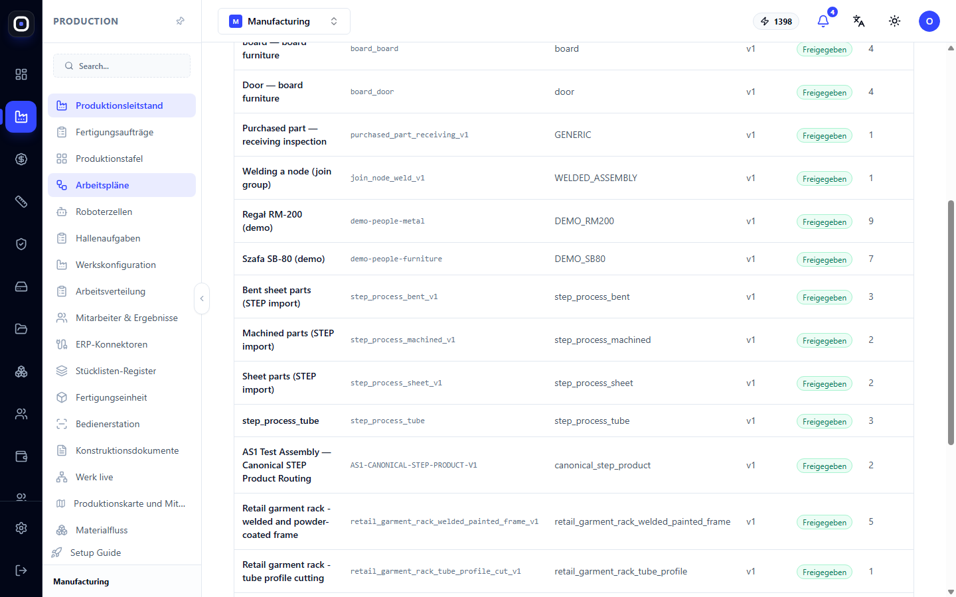Open Produktionstafel menu item
The width and height of the screenshot is (956, 597).
point(121,159)
